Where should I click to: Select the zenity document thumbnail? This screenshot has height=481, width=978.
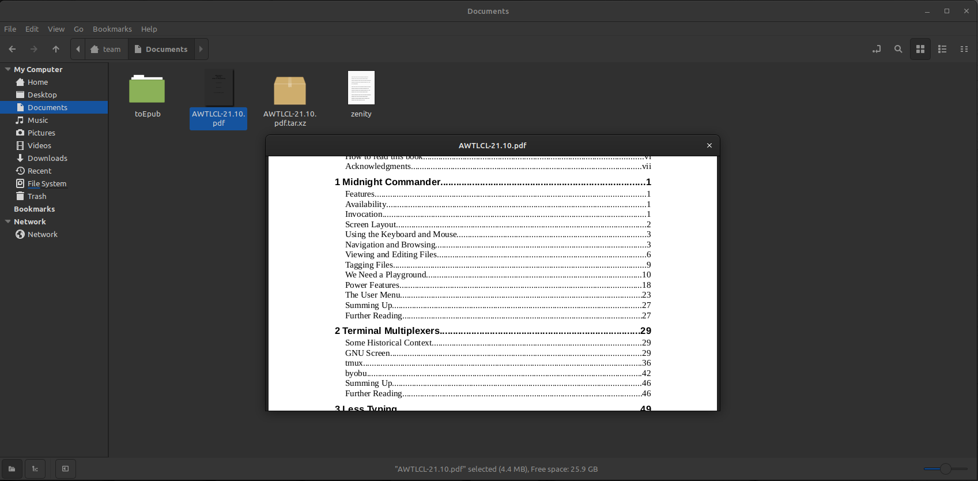(x=361, y=88)
